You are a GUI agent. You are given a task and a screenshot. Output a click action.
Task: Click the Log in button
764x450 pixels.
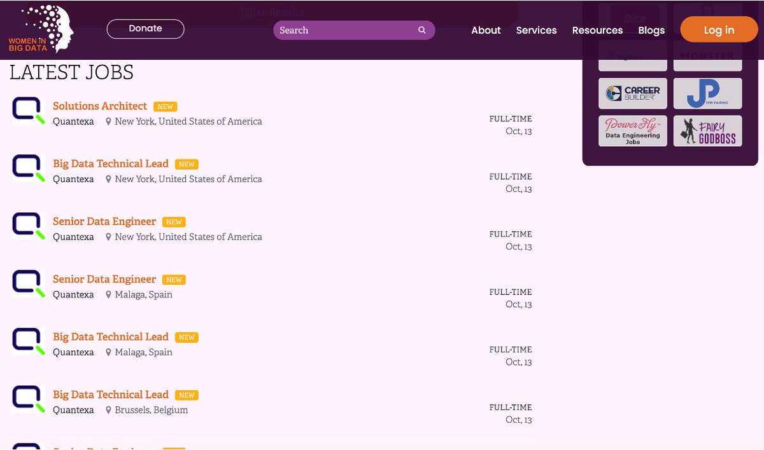[719, 30]
